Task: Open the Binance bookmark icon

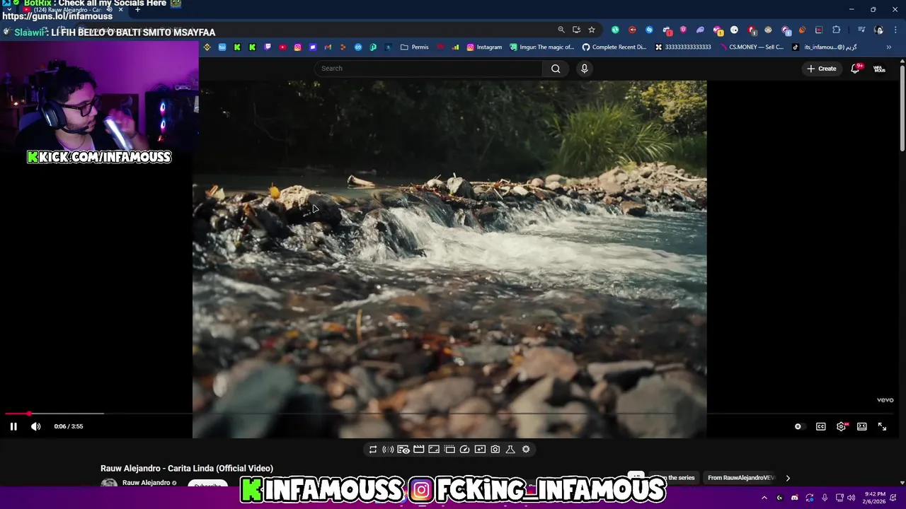Action: pos(207,47)
